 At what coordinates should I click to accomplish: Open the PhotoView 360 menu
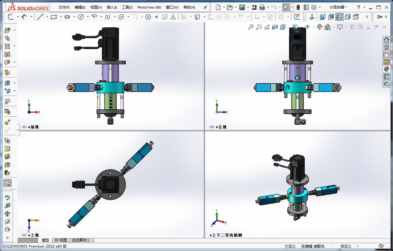pyautogui.click(x=149, y=7)
